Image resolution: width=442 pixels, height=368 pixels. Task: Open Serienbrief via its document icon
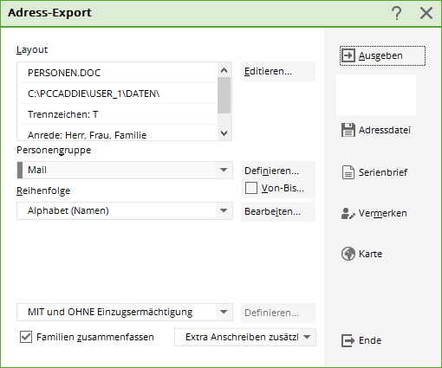(x=348, y=172)
